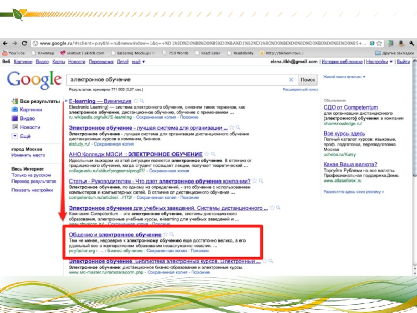Star the АНО Колледж МЭСИ result

pos(206,154)
